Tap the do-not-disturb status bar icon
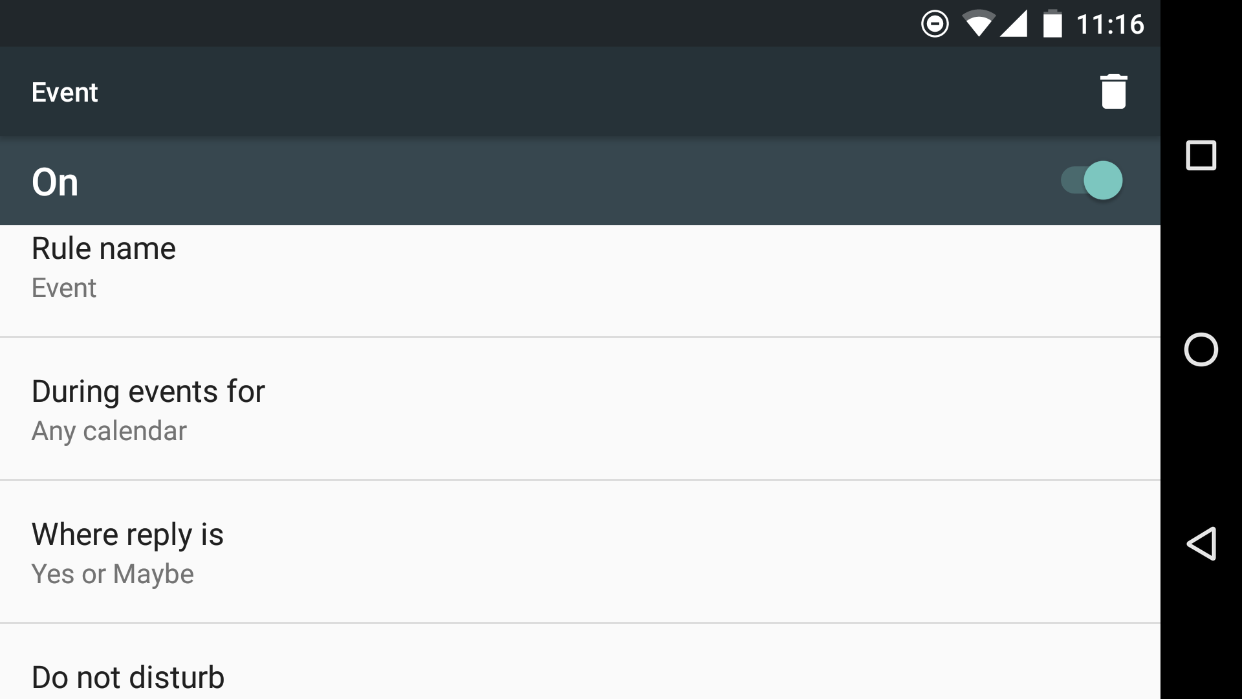The width and height of the screenshot is (1242, 699). (x=935, y=25)
